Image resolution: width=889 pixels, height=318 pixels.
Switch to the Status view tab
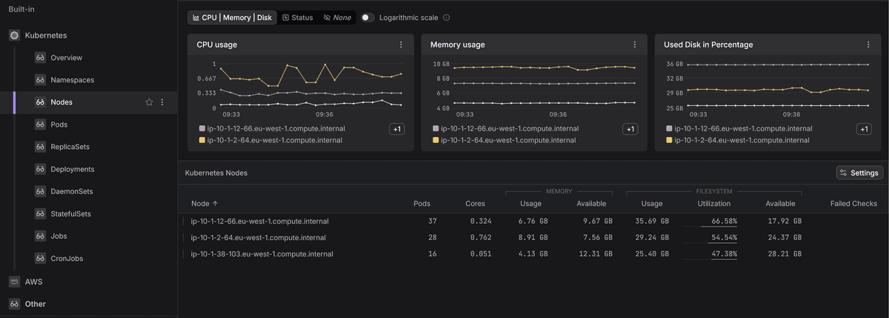click(298, 17)
